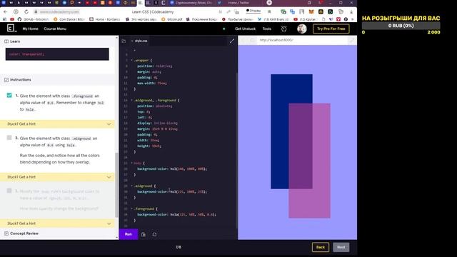Click the 'color: transparent;' code sample
This screenshot has height=257, width=457.
point(27,54)
